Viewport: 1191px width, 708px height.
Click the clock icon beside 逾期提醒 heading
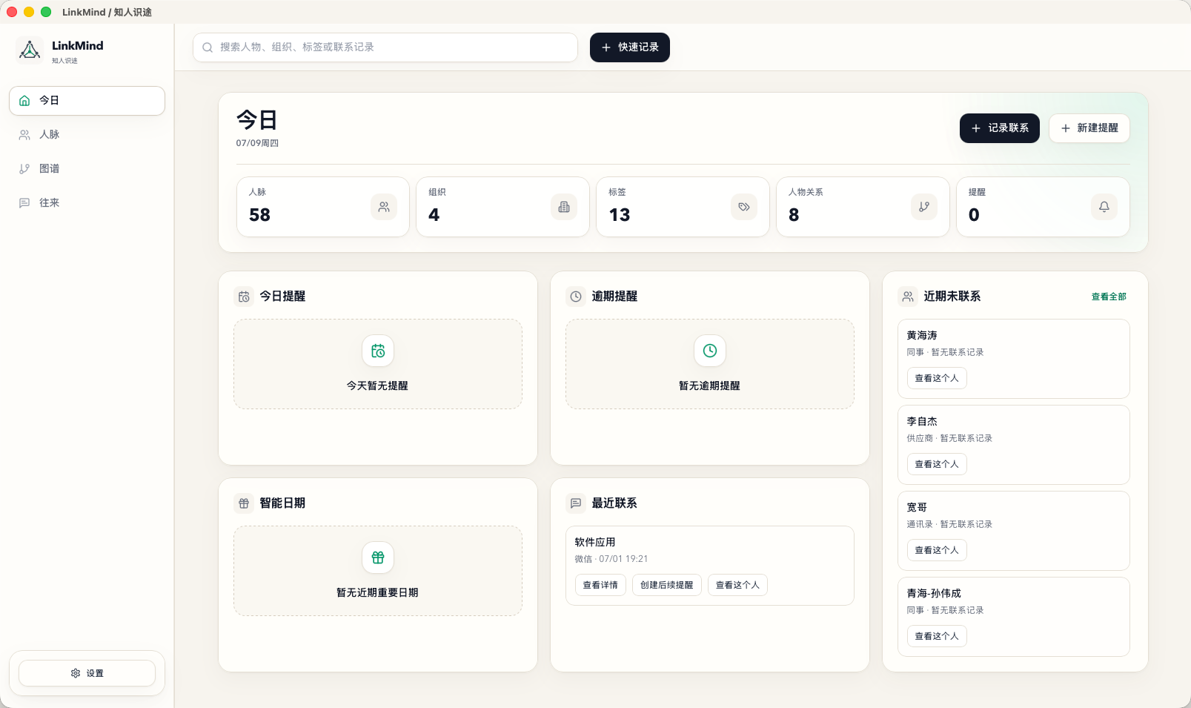point(576,297)
